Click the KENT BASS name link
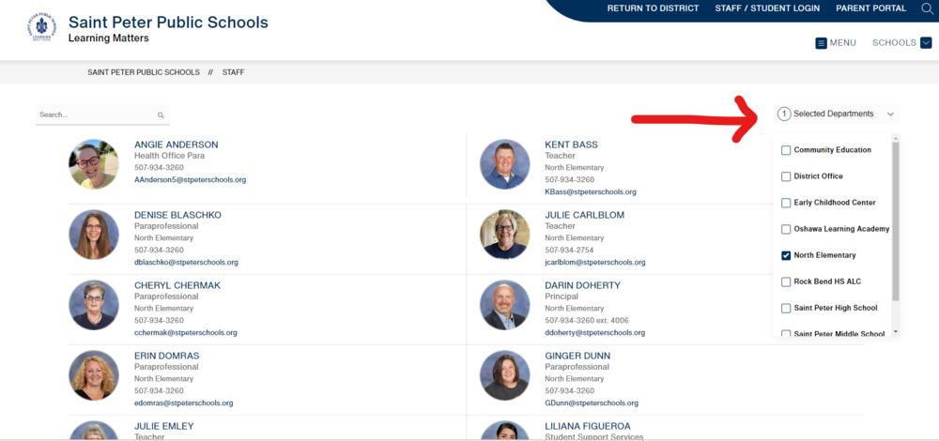Image resolution: width=939 pixels, height=441 pixels. point(571,144)
